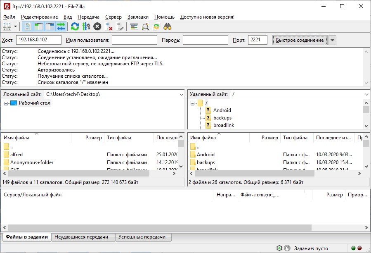Image resolution: width=371 pixels, height=253 pixels.
Task: Select backups folder in remote file list
Action: (206, 162)
